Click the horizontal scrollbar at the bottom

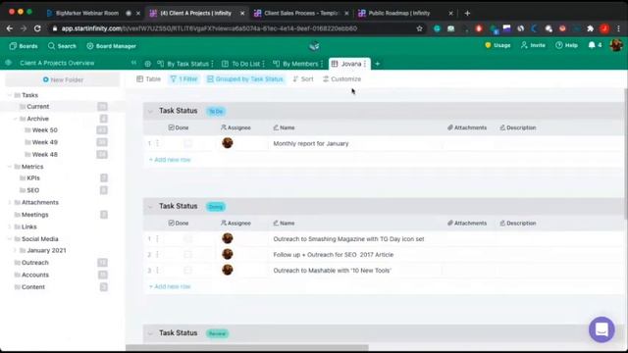tap(247, 347)
